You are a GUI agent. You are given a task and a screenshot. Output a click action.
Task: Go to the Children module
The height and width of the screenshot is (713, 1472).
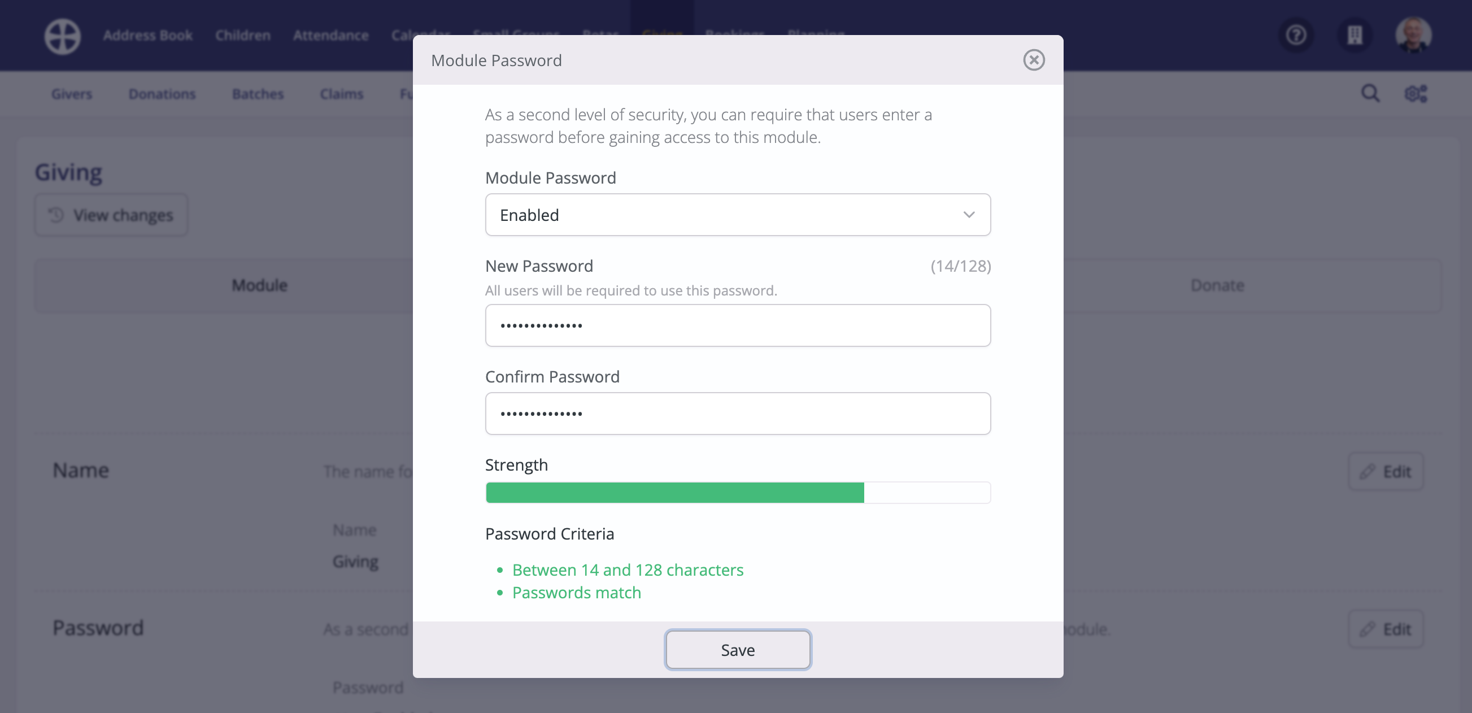point(242,36)
